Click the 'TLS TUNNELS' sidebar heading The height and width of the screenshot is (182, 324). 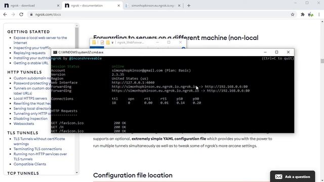pyautogui.click(x=23, y=133)
